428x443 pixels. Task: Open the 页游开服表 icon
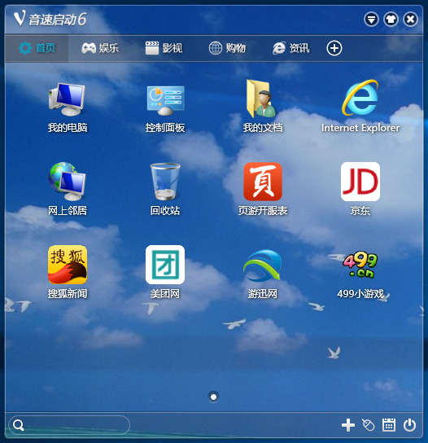coord(263,182)
